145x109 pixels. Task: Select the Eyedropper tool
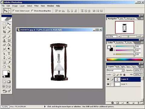(x=9, y=63)
